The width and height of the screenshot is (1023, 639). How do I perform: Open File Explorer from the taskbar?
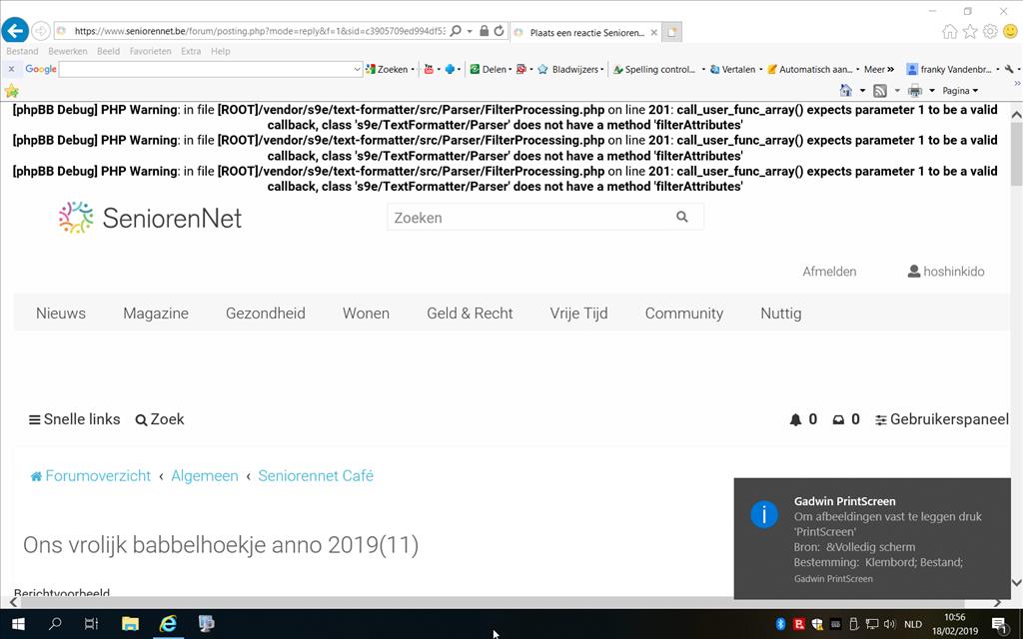click(130, 624)
